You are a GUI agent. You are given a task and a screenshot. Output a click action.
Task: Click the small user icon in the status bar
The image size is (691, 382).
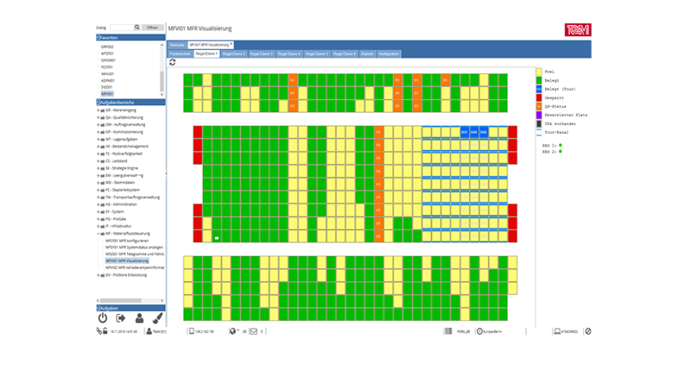[x=149, y=331]
